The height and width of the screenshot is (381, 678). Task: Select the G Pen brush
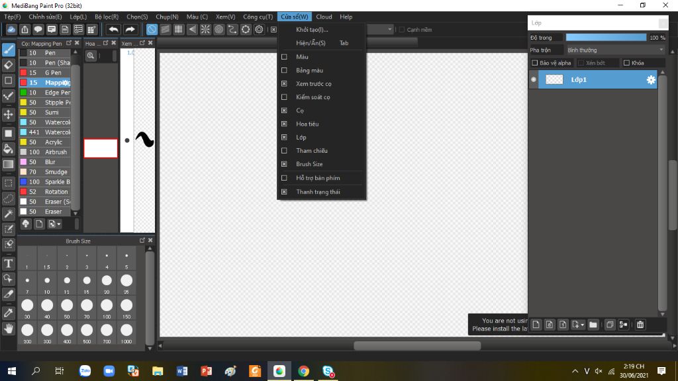(x=45, y=73)
